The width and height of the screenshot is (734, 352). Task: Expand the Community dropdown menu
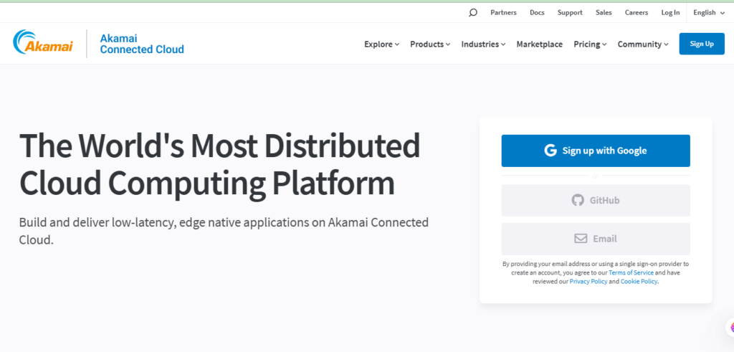click(643, 44)
